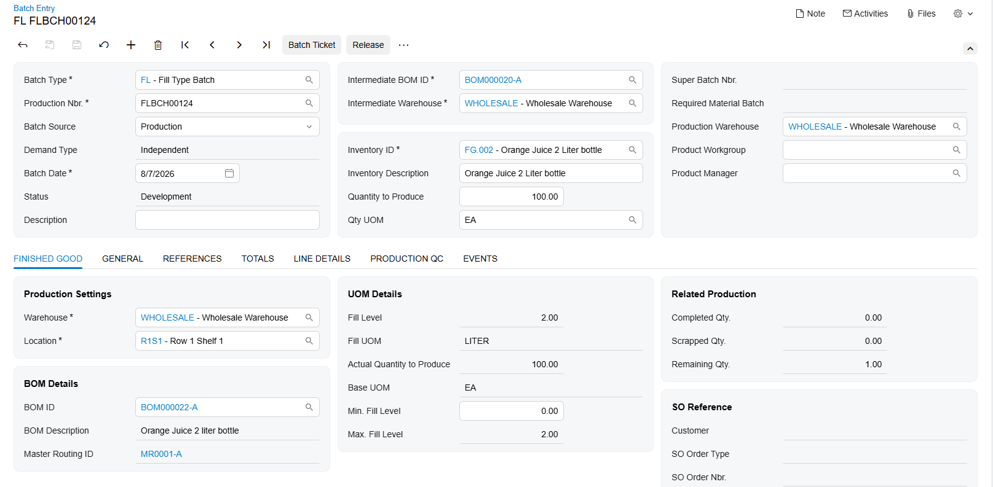Collapse the header form section
Screen dimensions: 993x487
[x=970, y=49]
